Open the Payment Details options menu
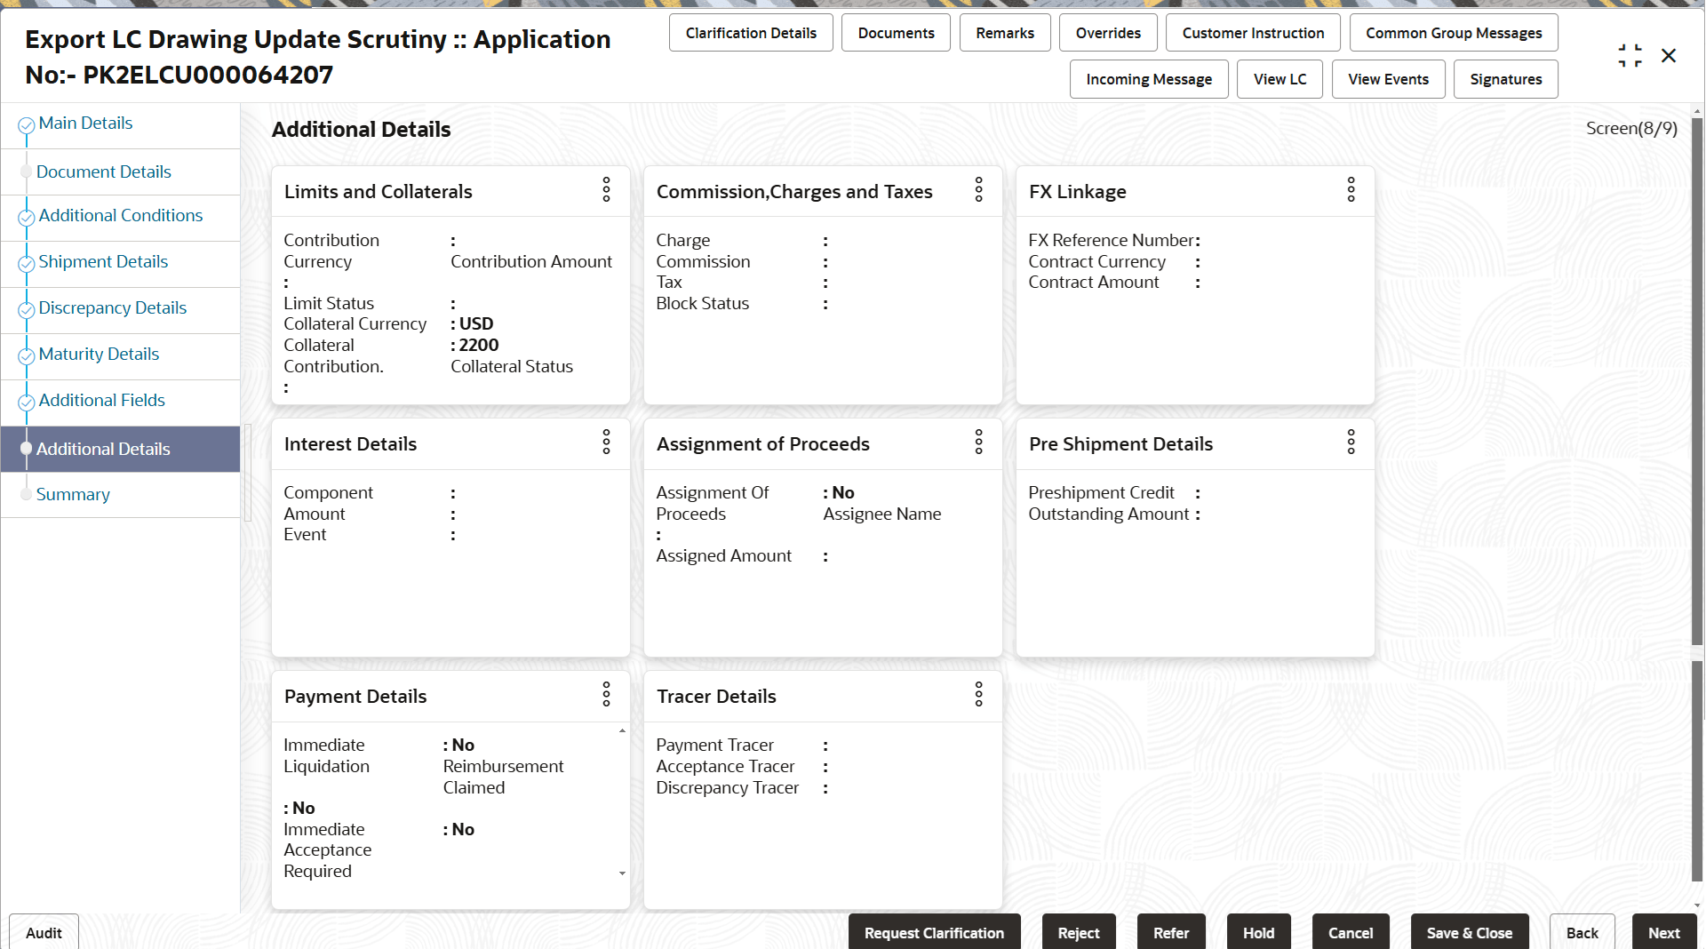Viewport: 1706px width, 949px height. click(606, 696)
